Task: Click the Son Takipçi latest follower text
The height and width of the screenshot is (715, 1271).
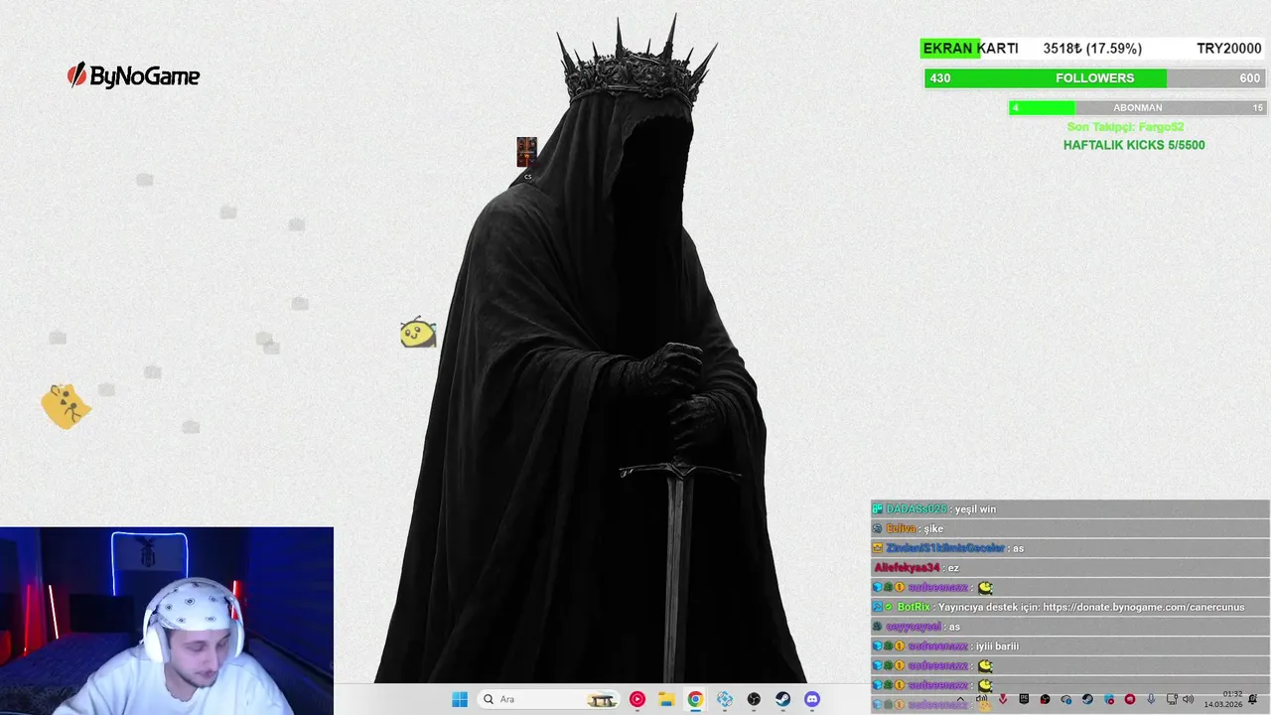Action: (1125, 127)
